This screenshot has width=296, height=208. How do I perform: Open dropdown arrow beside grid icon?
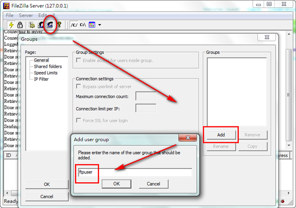pyautogui.click(x=100, y=25)
